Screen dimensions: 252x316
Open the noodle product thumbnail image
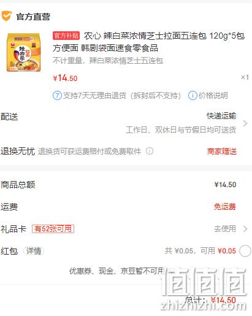click(24, 52)
